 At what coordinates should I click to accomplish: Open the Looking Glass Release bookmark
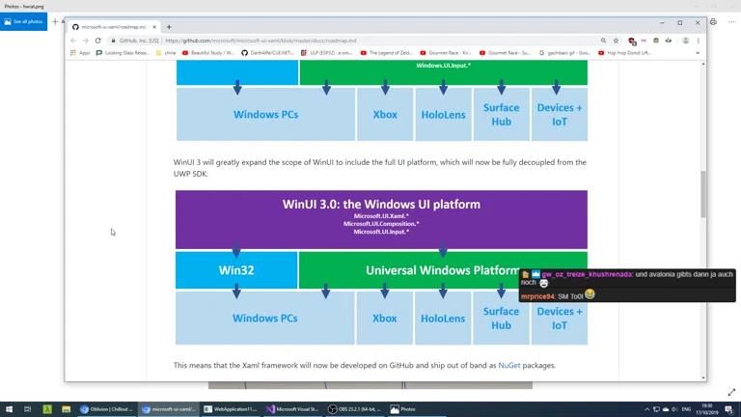click(123, 53)
